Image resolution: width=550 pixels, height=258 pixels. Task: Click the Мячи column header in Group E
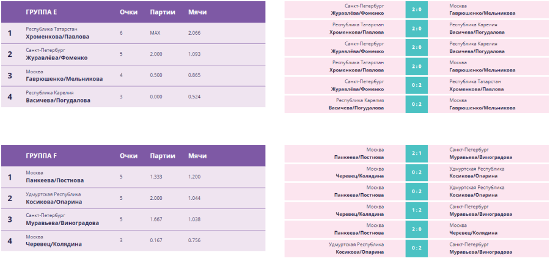click(197, 12)
